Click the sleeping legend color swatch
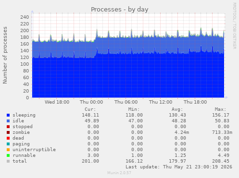Screen dimensions: 239x178 [8, 115]
